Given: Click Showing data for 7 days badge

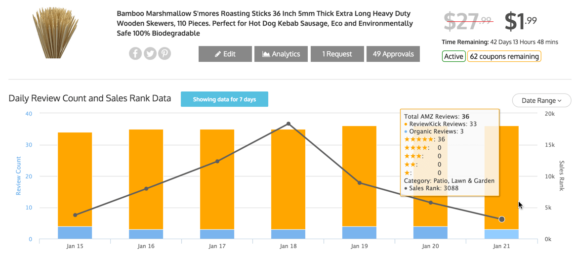Looking at the screenshot, I should (224, 99).
